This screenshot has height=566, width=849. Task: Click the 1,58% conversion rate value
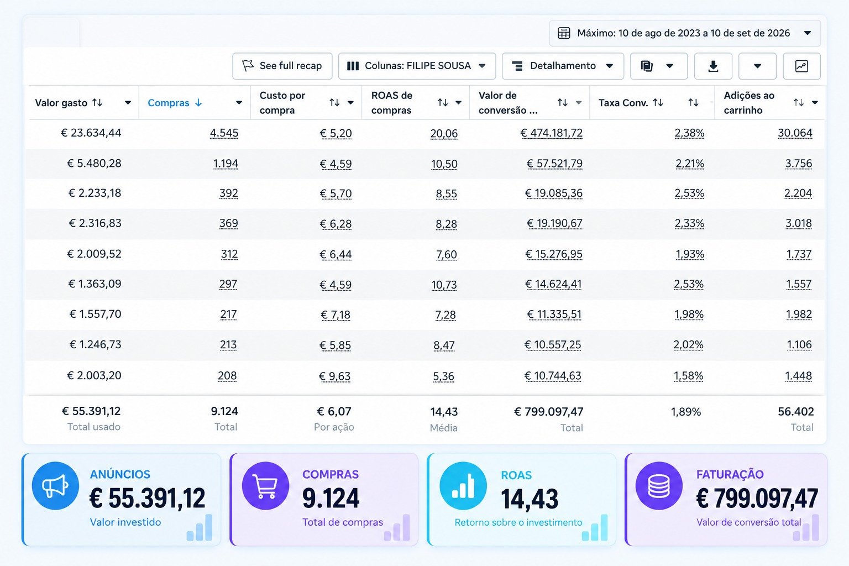(x=688, y=376)
